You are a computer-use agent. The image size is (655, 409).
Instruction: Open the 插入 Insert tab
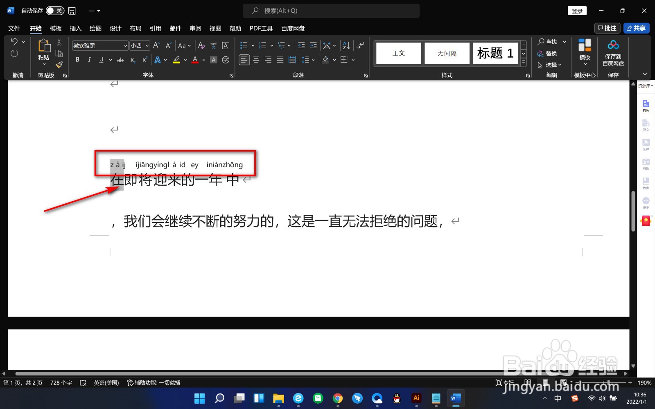pyautogui.click(x=75, y=28)
